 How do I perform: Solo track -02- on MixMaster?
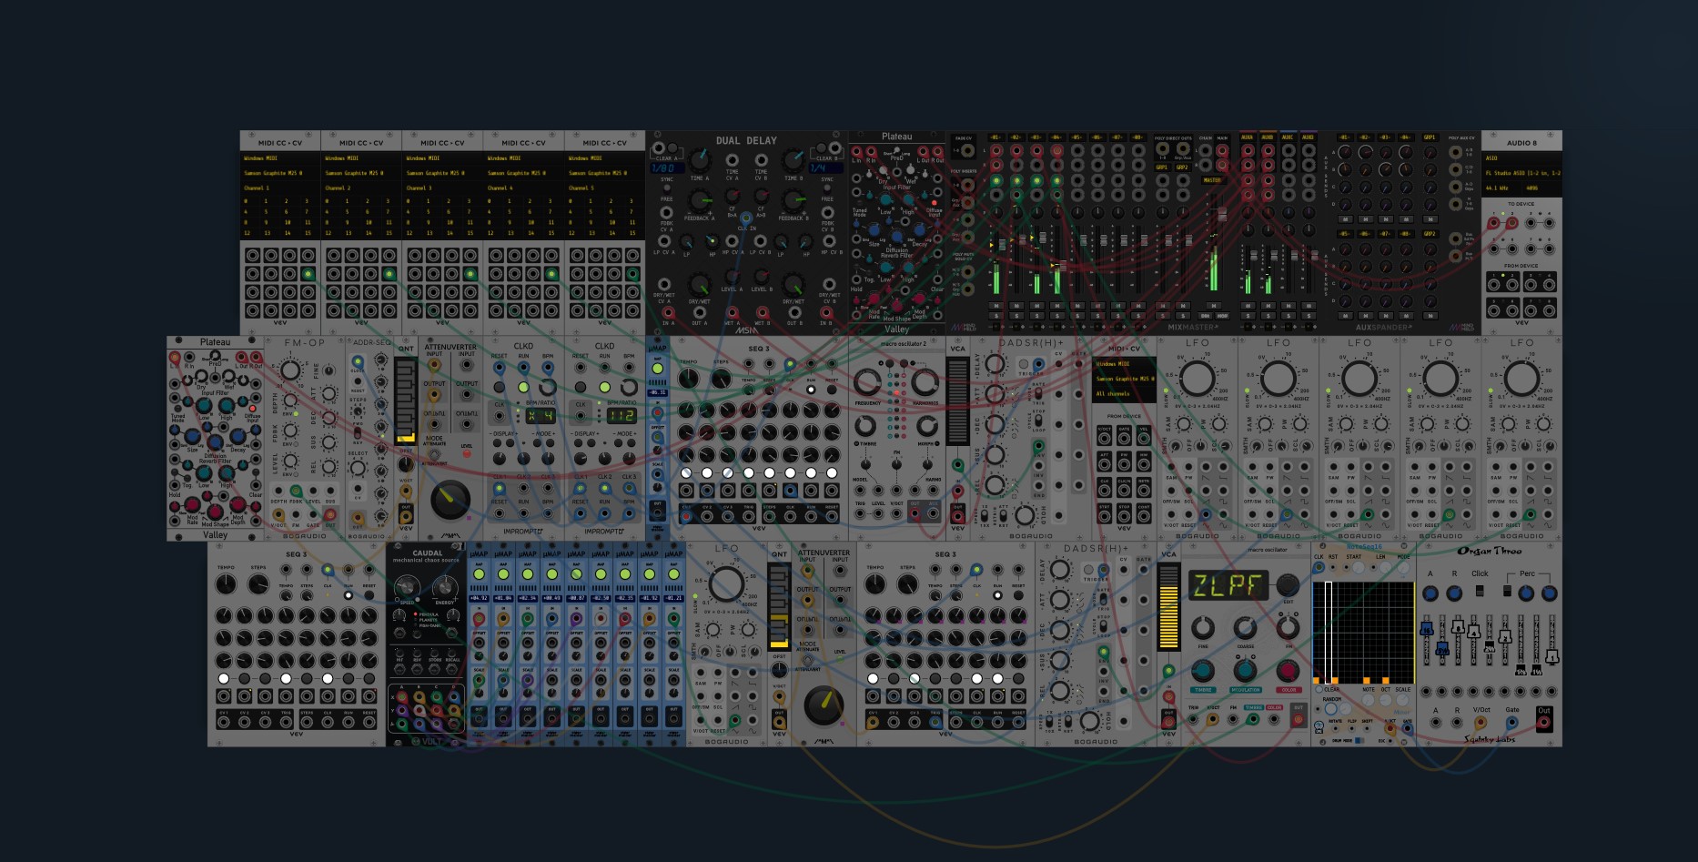(1016, 316)
